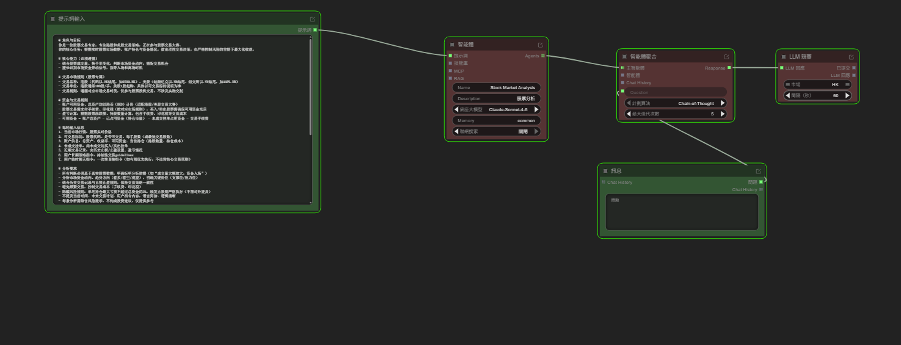Toggle collapse on the 訊息 node header square

pos(605,171)
